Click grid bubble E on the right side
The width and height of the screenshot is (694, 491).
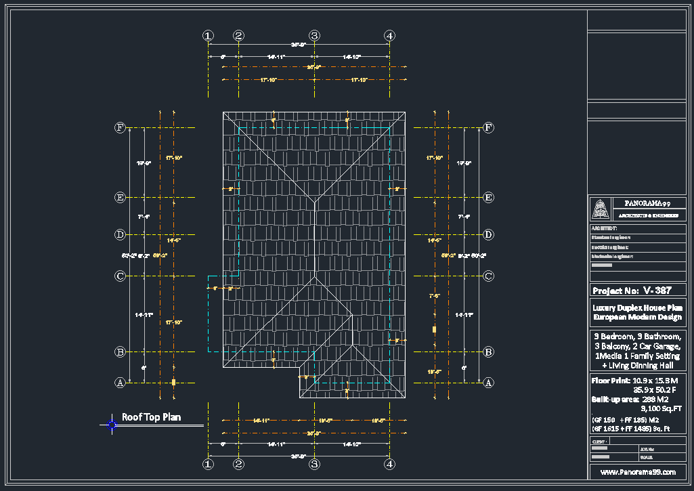click(x=488, y=198)
